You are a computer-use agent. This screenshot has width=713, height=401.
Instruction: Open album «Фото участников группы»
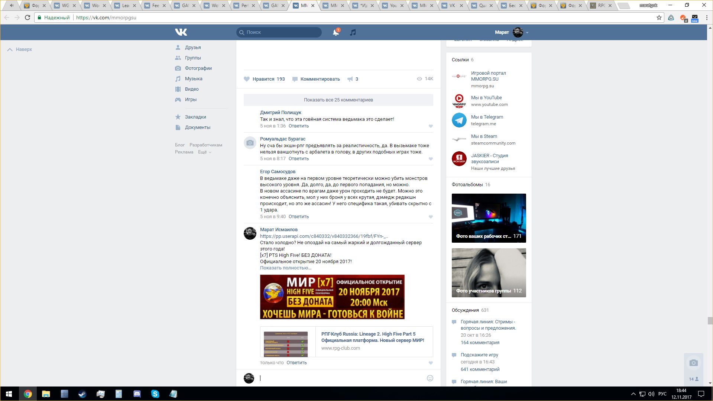coord(489,273)
